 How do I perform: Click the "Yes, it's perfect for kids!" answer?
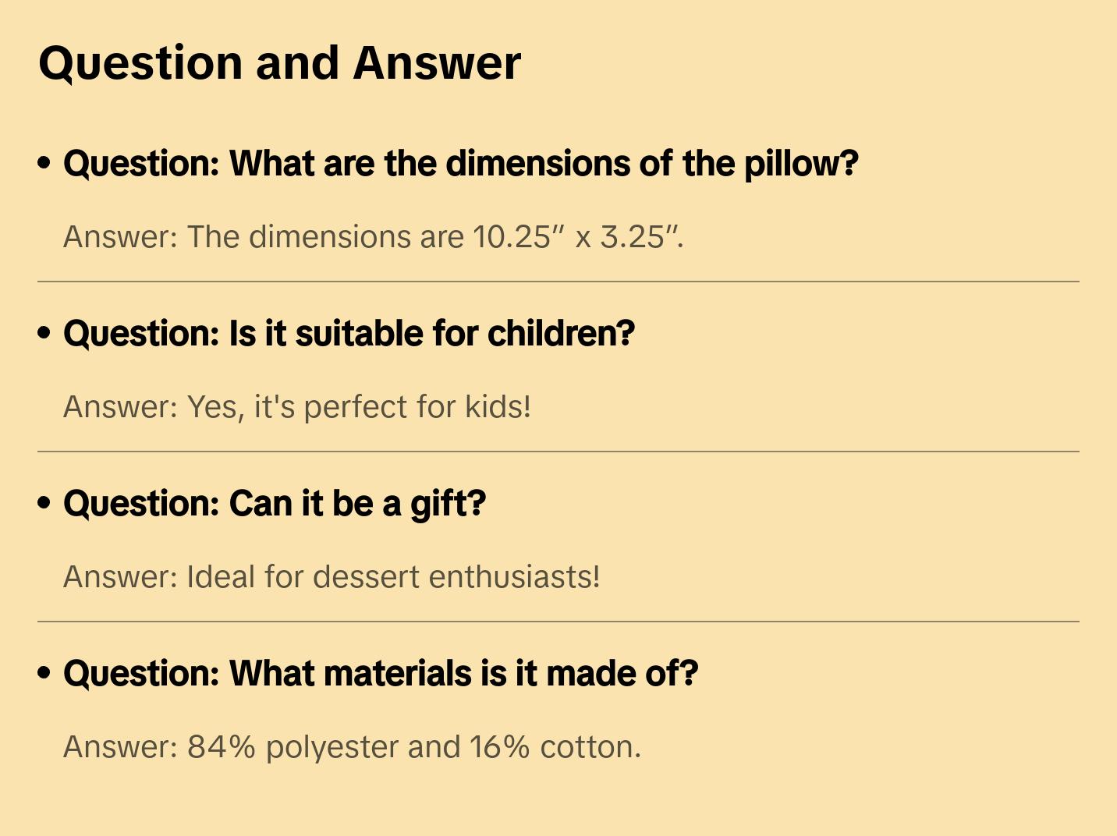click(x=297, y=407)
